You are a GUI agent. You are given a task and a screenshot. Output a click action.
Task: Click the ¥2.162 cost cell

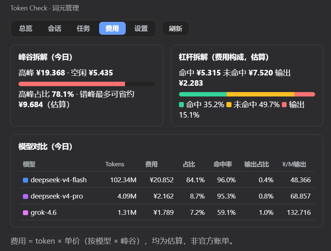(163, 196)
